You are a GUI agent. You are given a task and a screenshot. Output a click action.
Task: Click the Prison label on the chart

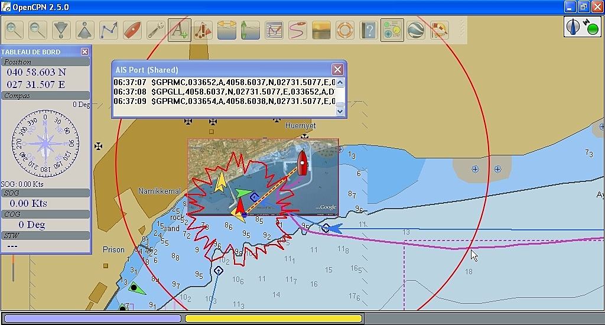(x=113, y=250)
